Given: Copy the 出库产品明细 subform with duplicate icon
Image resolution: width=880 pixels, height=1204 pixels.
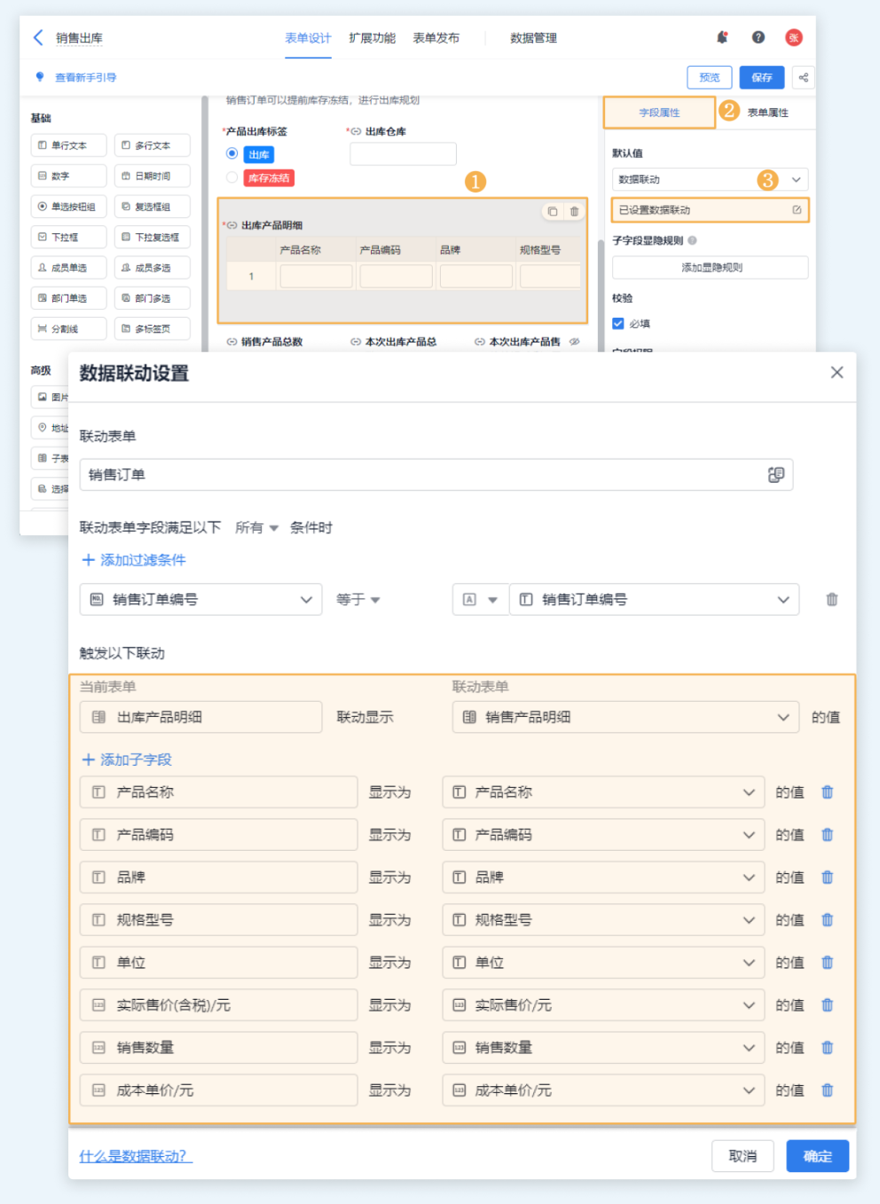Looking at the screenshot, I should (553, 211).
